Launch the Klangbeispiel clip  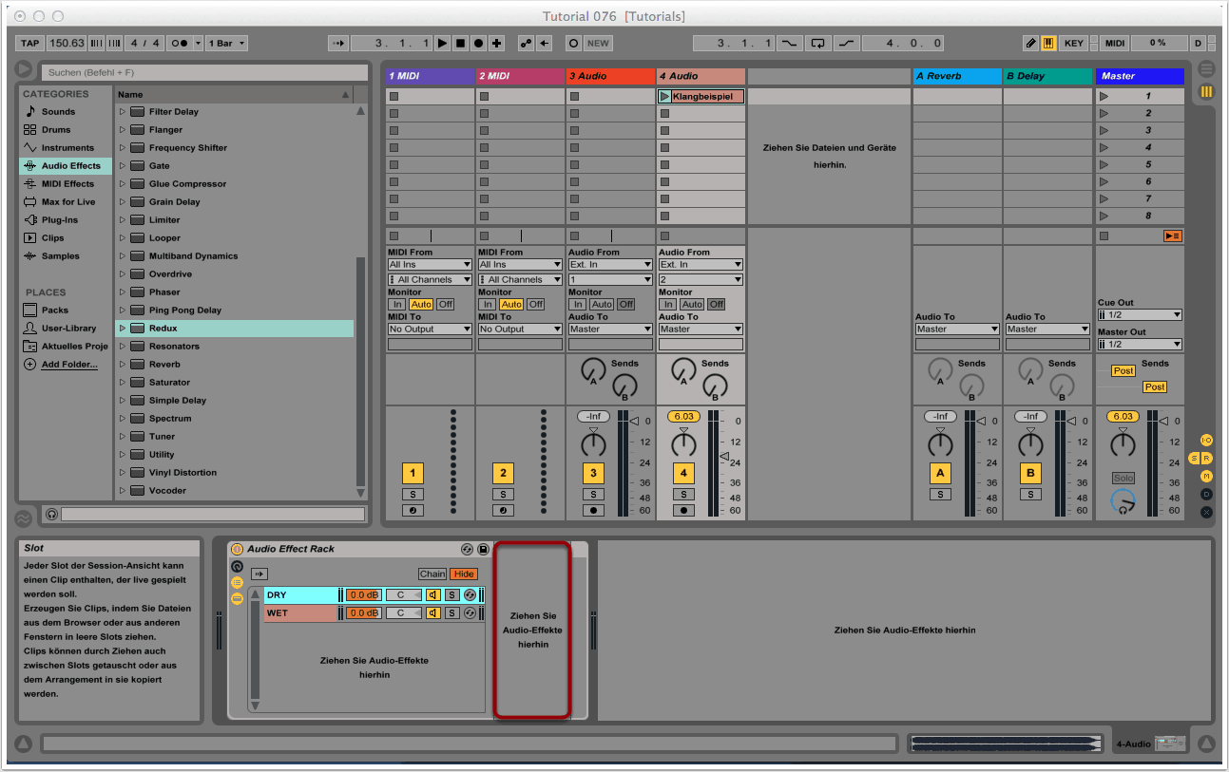tap(664, 97)
